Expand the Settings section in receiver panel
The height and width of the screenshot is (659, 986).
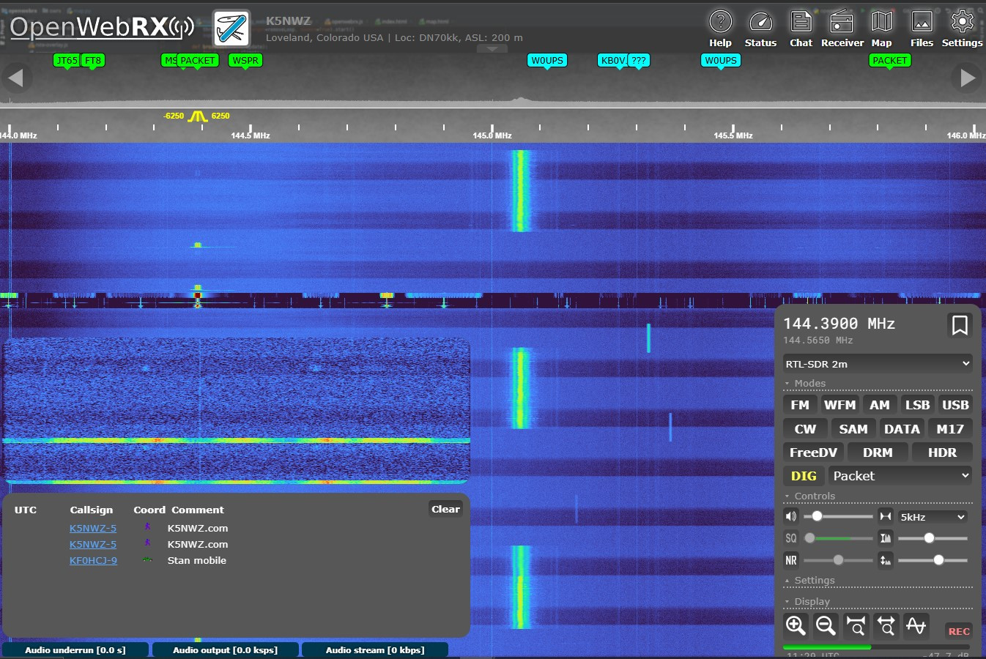coord(814,581)
